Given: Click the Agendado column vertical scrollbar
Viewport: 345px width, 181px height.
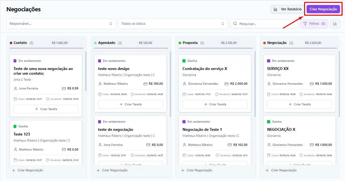Looking at the screenshot, I should point(170,84).
